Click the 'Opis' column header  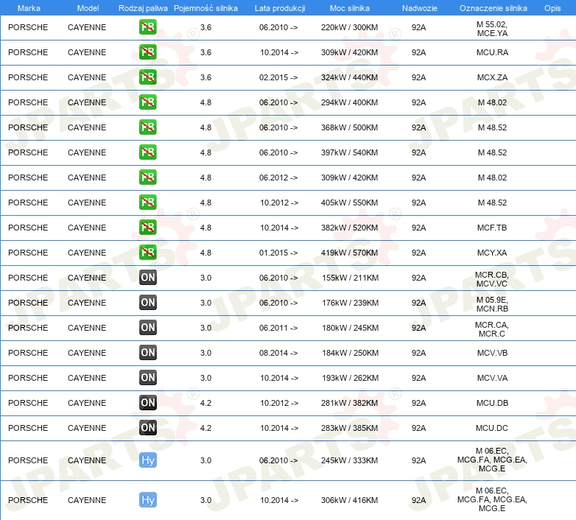[552, 7]
